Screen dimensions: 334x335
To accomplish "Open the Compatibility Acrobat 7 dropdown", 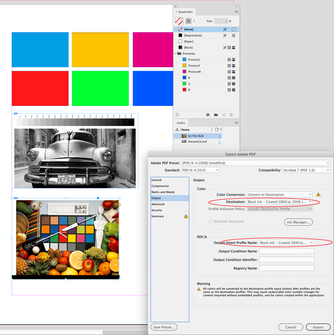I will [x=307, y=170].
